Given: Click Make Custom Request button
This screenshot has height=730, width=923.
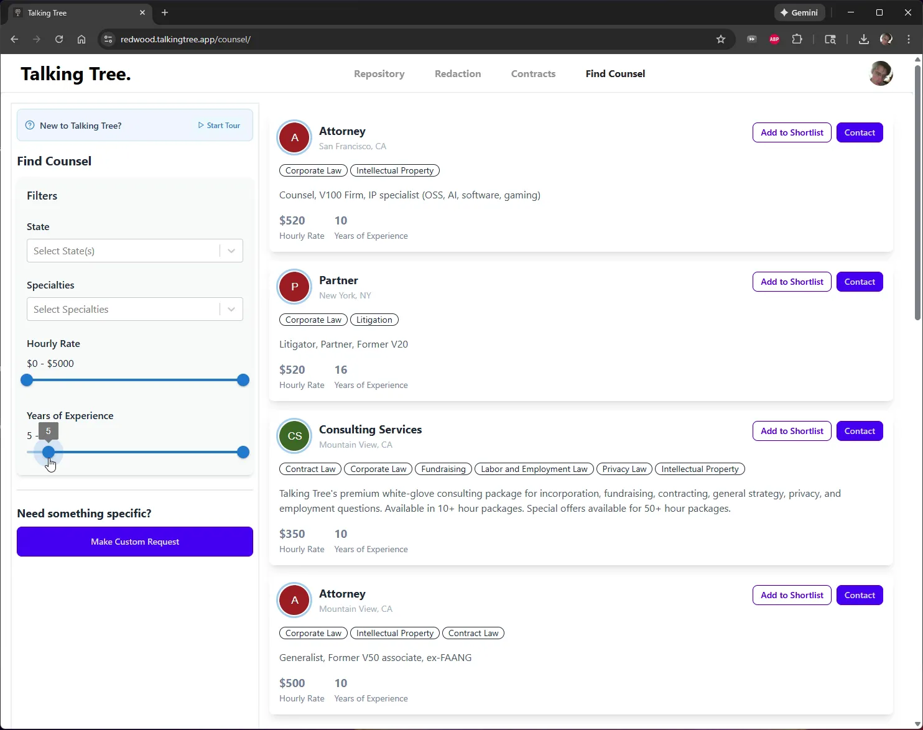Looking at the screenshot, I should click(x=135, y=542).
